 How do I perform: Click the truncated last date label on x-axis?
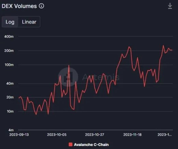pyautogui.click(x=165, y=135)
